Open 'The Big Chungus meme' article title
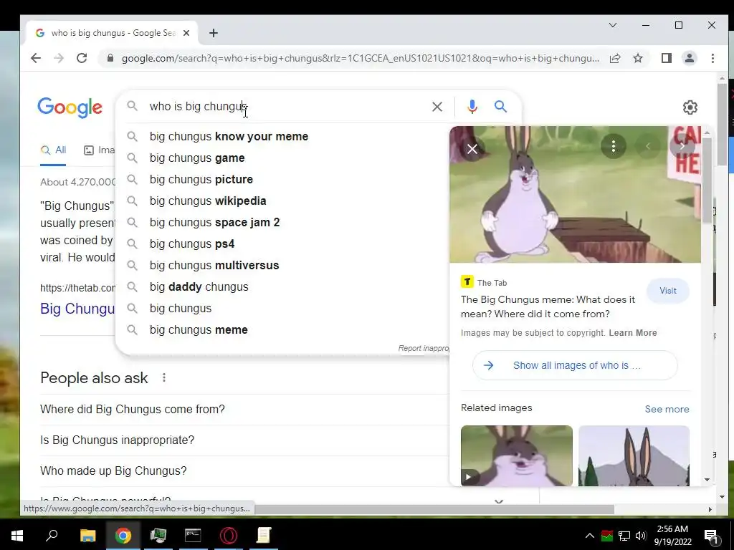This screenshot has height=550, width=734. [x=548, y=307]
